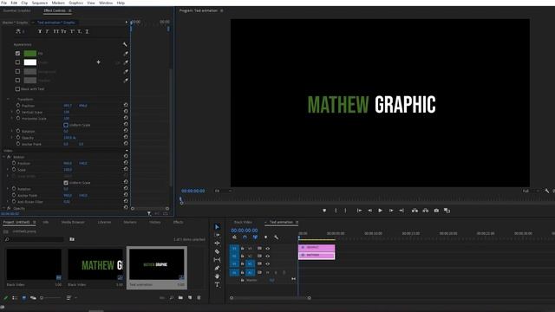Select the Type tool

[x=217, y=285]
